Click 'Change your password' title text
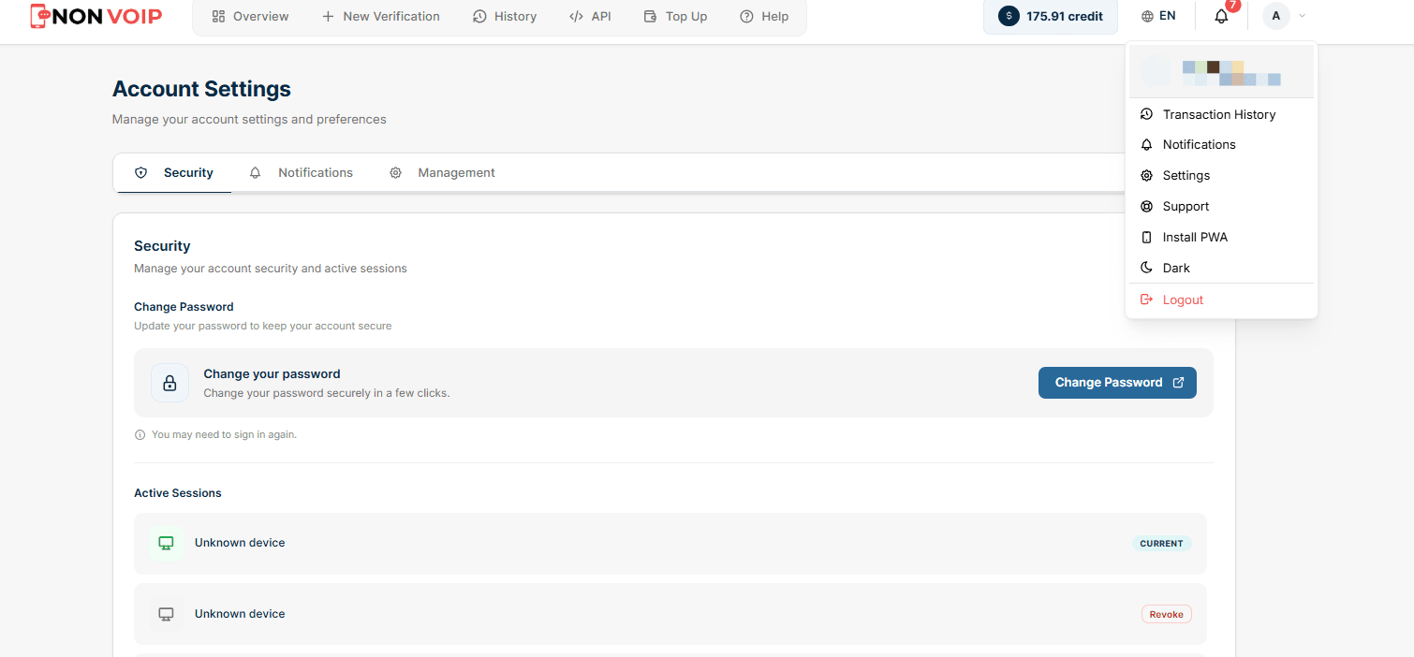Screen dimensions: 1414x657 (272, 373)
